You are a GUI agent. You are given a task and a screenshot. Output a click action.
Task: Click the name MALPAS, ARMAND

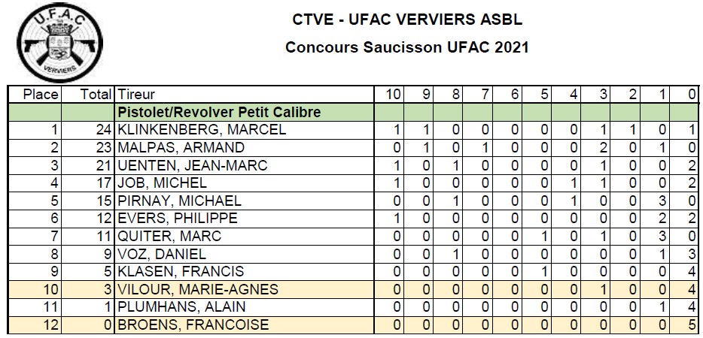pyautogui.click(x=181, y=147)
